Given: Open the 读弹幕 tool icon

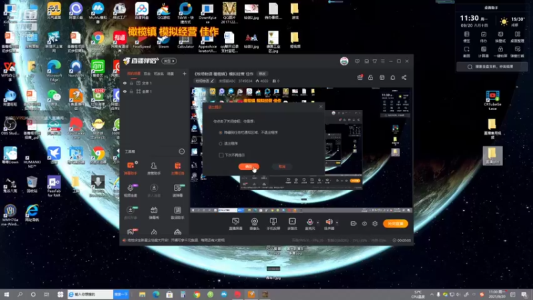Looking at the screenshot, I should pos(177,191).
